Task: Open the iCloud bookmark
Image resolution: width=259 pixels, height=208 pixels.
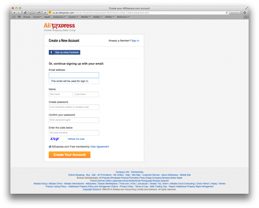Action: pos(26,17)
